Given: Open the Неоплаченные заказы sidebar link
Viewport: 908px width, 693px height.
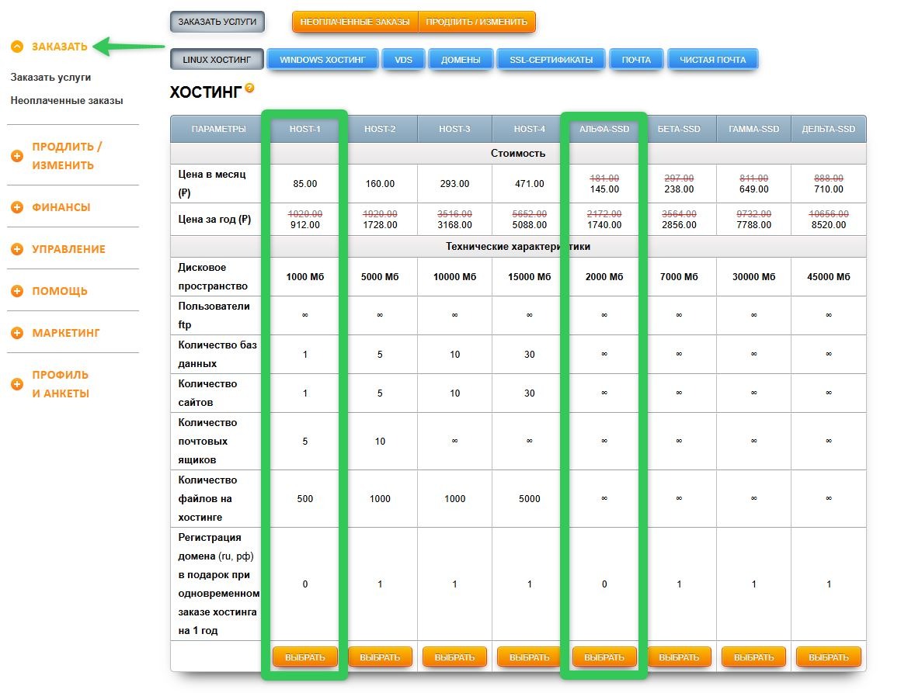Looking at the screenshot, I should click(67, 101).
